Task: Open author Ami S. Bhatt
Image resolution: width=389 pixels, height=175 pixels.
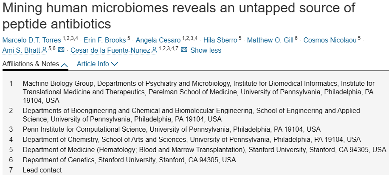Action: [21, 50]
